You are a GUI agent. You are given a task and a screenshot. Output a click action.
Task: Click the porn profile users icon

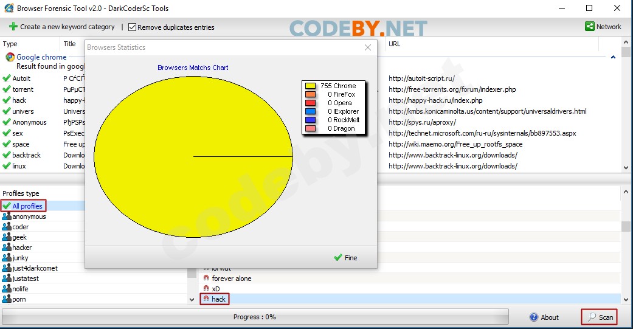(x=7, y=299)
